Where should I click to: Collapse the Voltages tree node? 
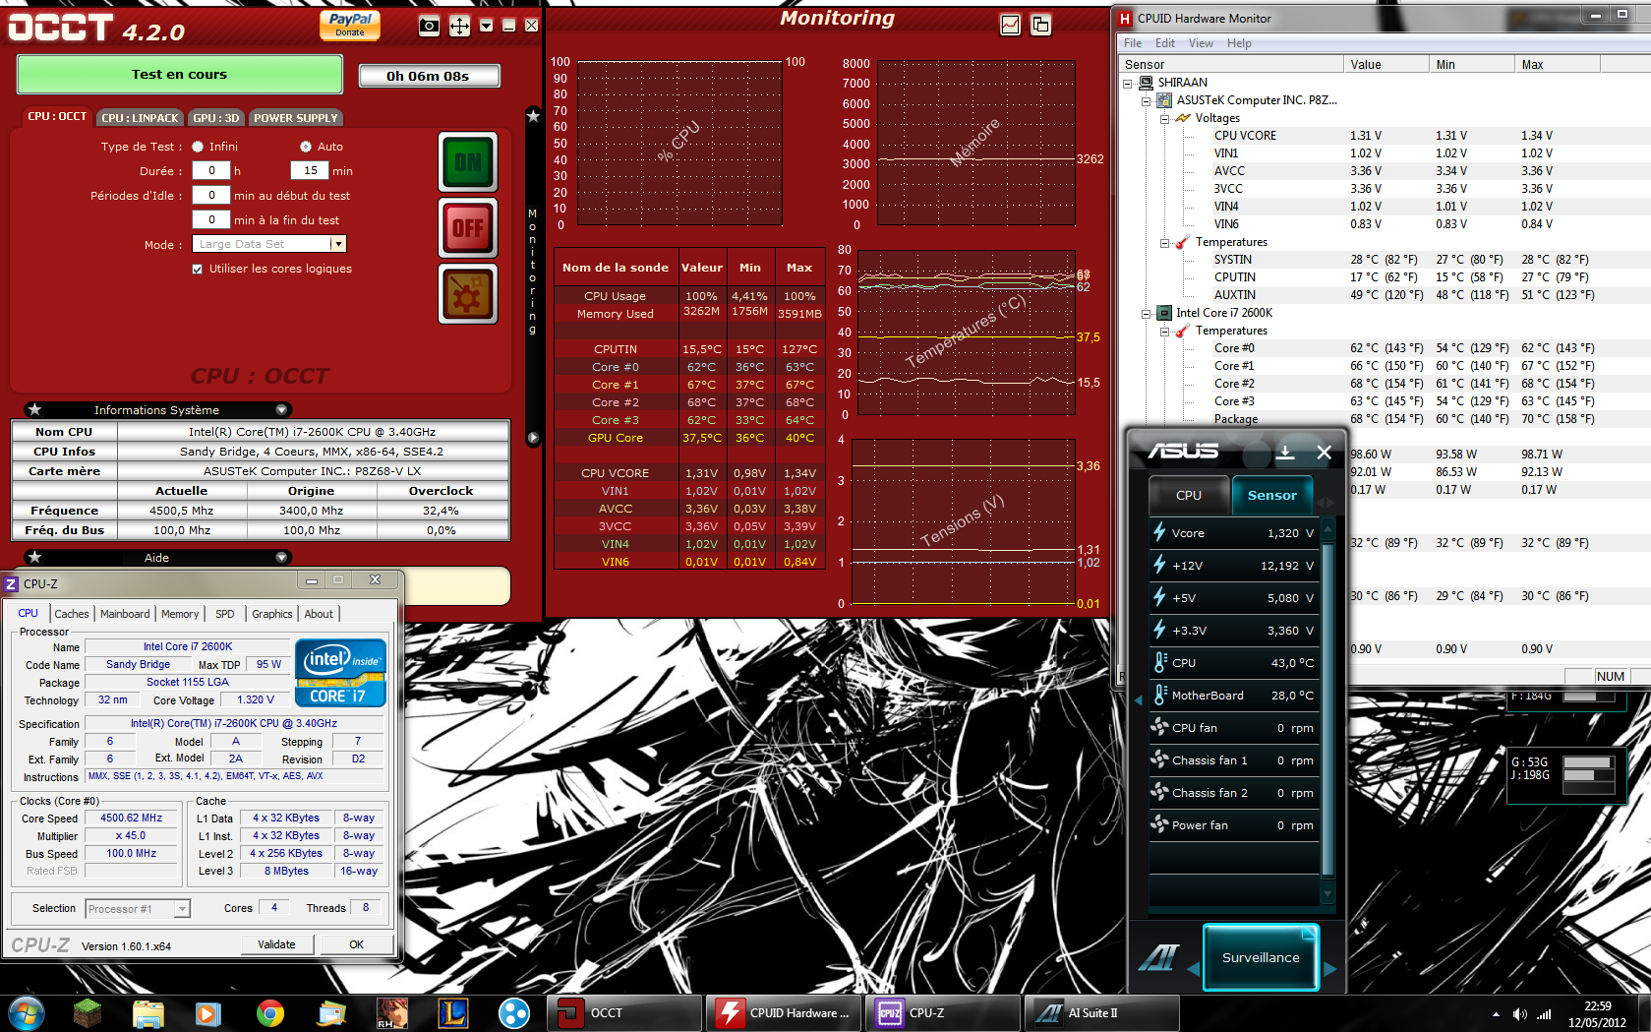click(1165, 118)
